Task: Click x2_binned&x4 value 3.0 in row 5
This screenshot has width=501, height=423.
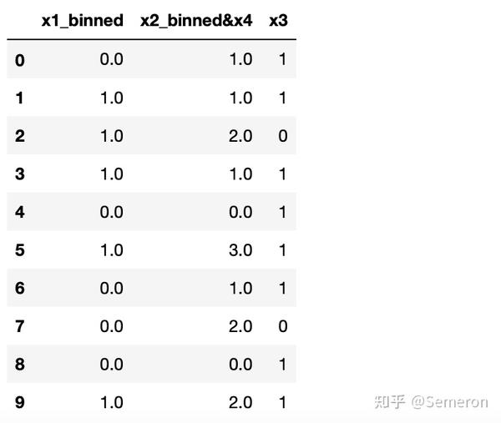Action: pyautogui.click(x=240, y=250)
